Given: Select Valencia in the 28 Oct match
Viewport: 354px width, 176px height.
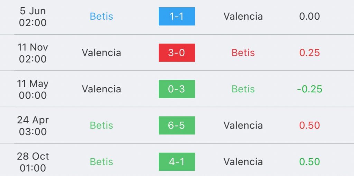Looking at the screenshot, I should [243, 162].
